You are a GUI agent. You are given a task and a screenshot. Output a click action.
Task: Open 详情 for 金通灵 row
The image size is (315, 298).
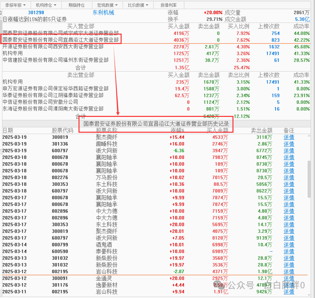[289, 278]
